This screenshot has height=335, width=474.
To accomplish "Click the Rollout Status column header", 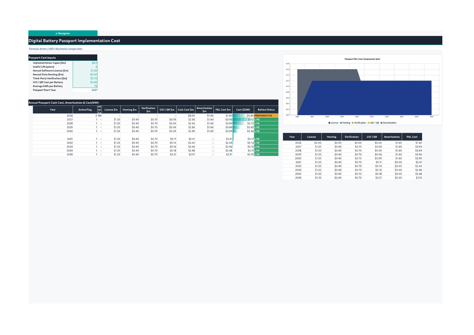I will [x=266, y=110].
